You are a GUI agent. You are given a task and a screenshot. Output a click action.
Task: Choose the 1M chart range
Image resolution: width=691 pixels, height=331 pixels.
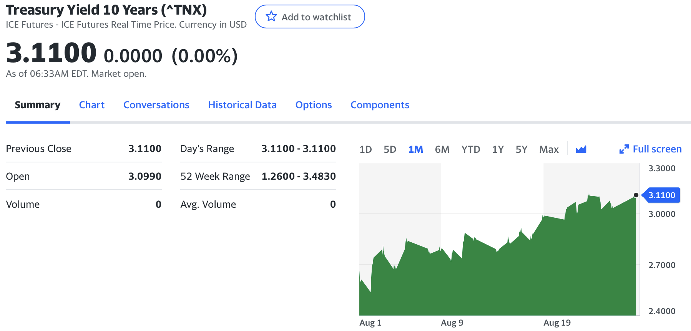[x=415, y=149]
